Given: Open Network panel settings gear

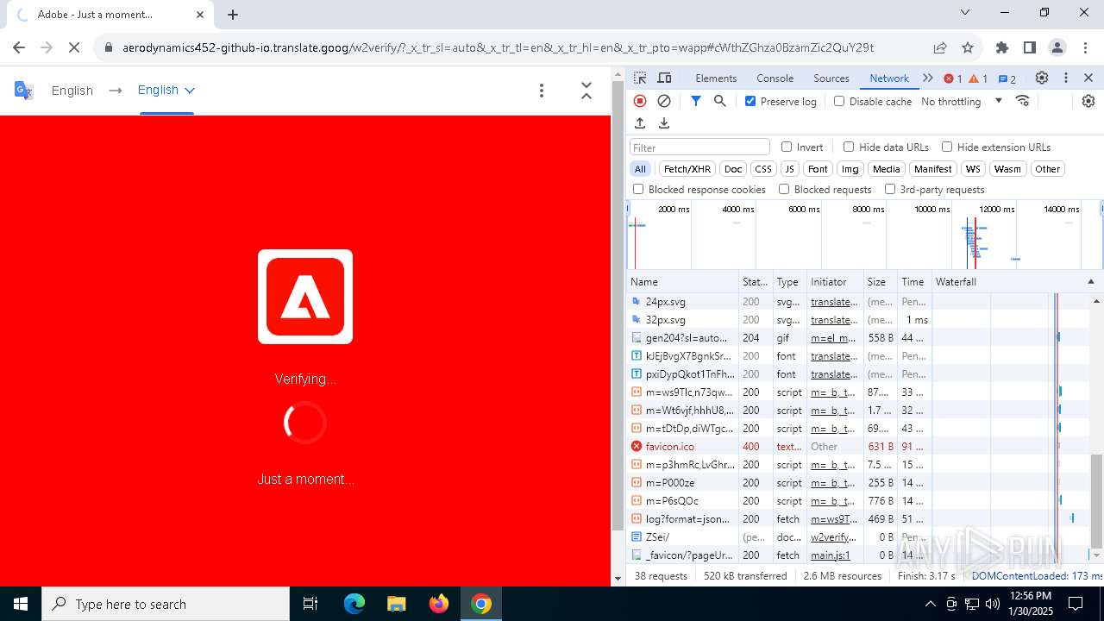Looking at the screenshot, I should 1088,101.
